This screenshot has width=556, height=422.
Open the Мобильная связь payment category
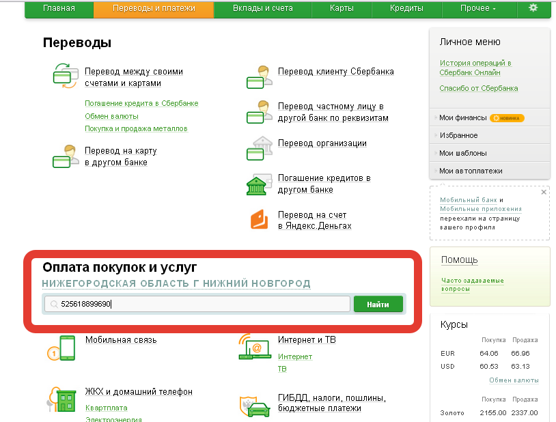[x=121, y=340]
